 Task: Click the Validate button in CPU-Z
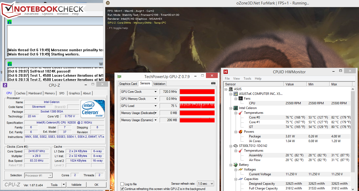pos(76,185)
